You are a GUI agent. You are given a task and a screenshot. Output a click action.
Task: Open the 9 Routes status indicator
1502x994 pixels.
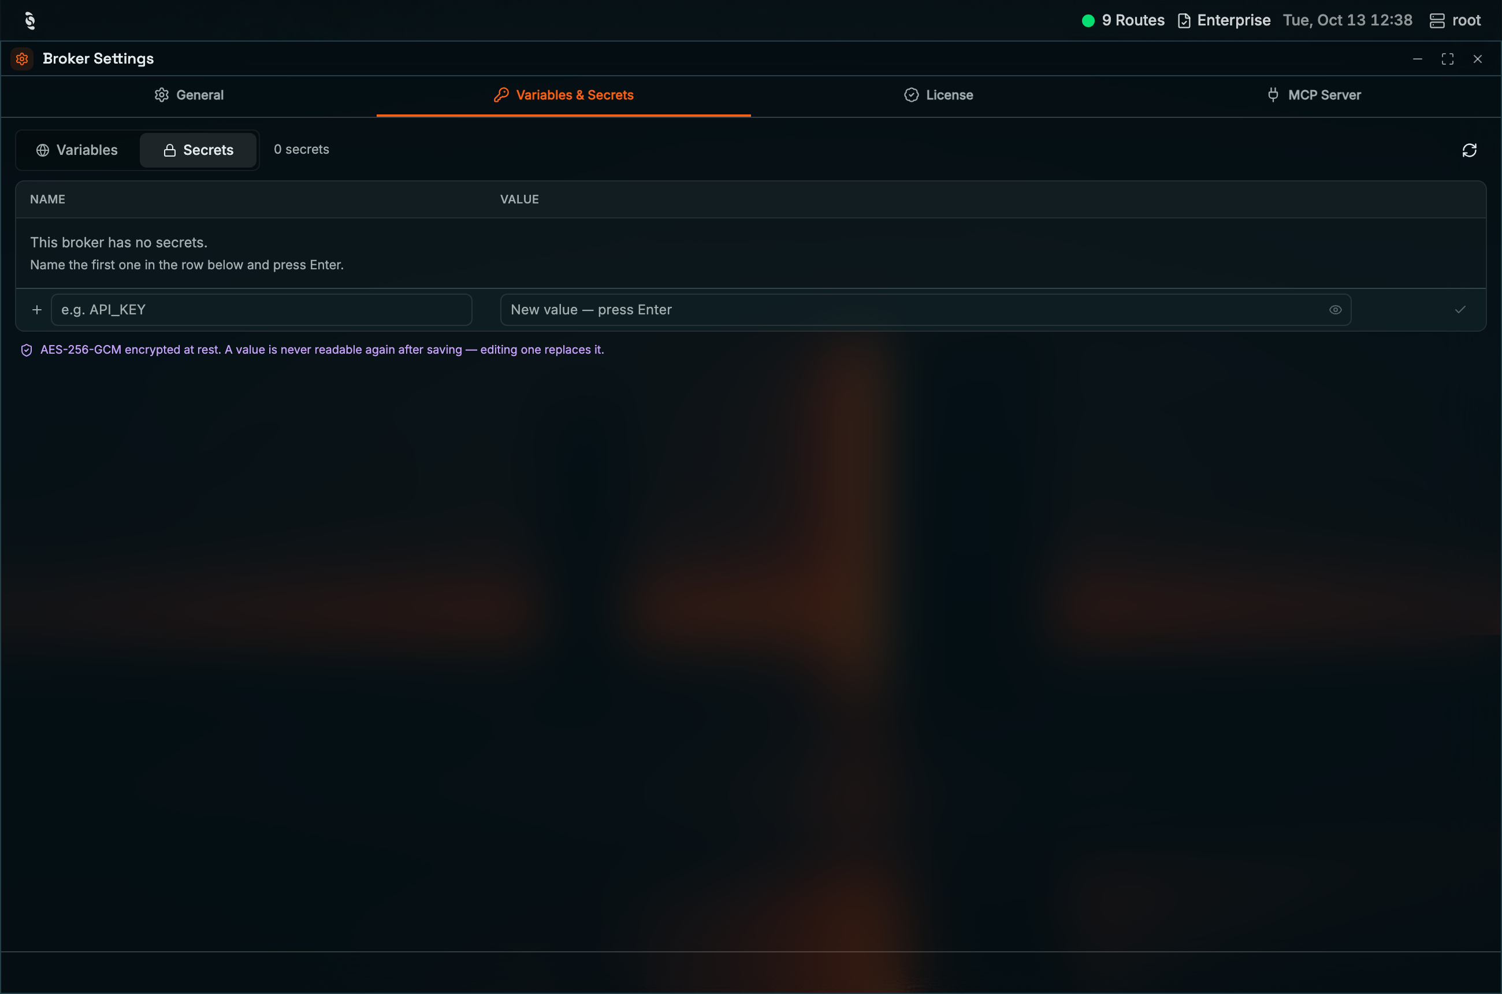coord(1123,20)
